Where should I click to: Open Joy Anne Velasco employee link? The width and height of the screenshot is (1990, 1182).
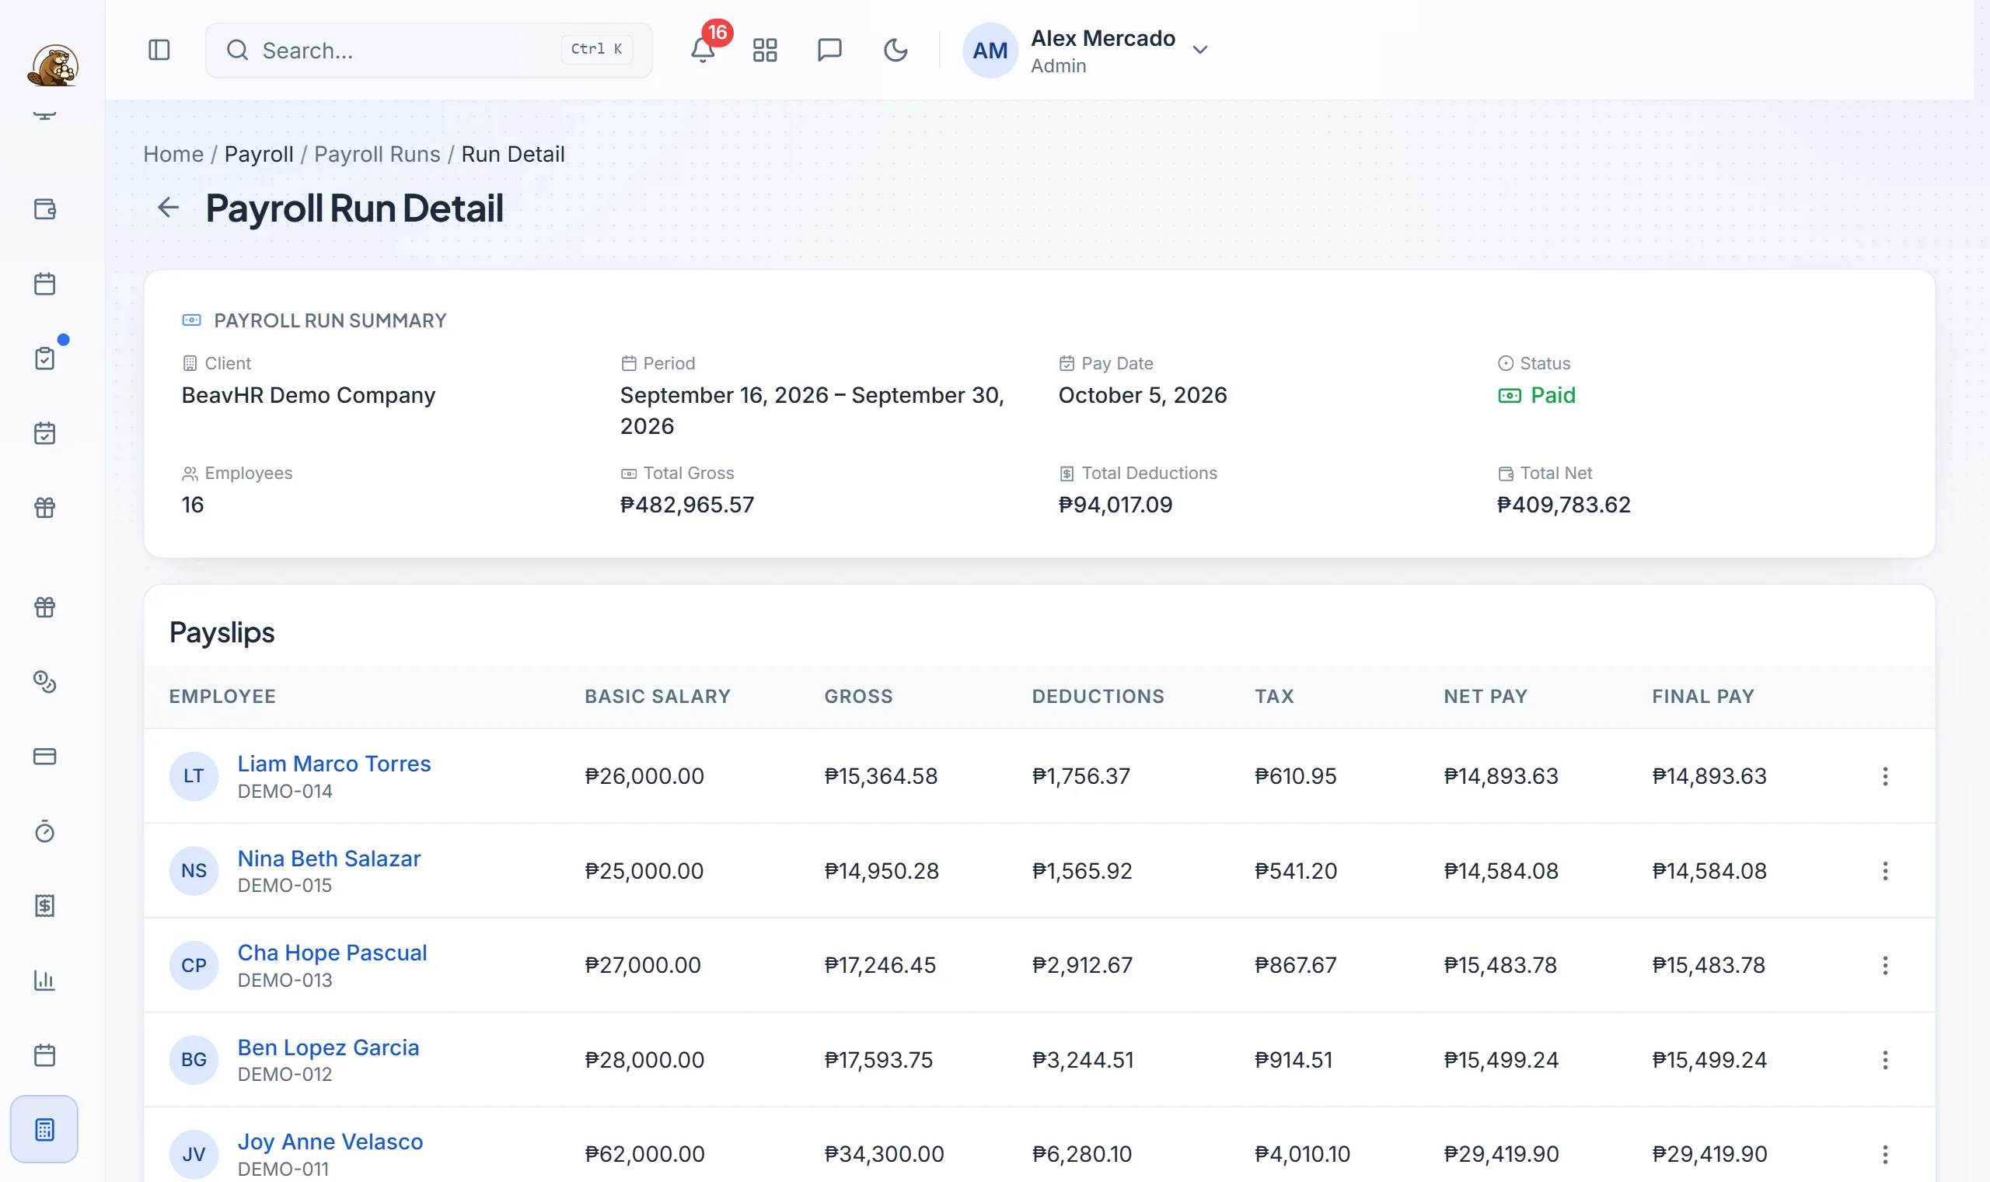pos(330,1142)
